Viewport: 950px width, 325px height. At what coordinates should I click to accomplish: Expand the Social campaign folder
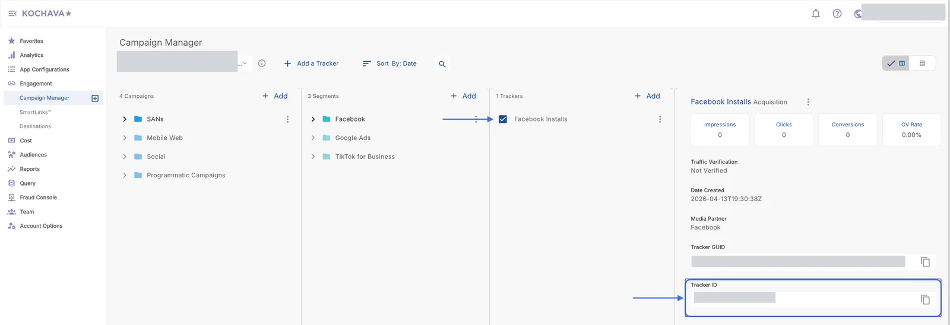(x=125, y=157)
